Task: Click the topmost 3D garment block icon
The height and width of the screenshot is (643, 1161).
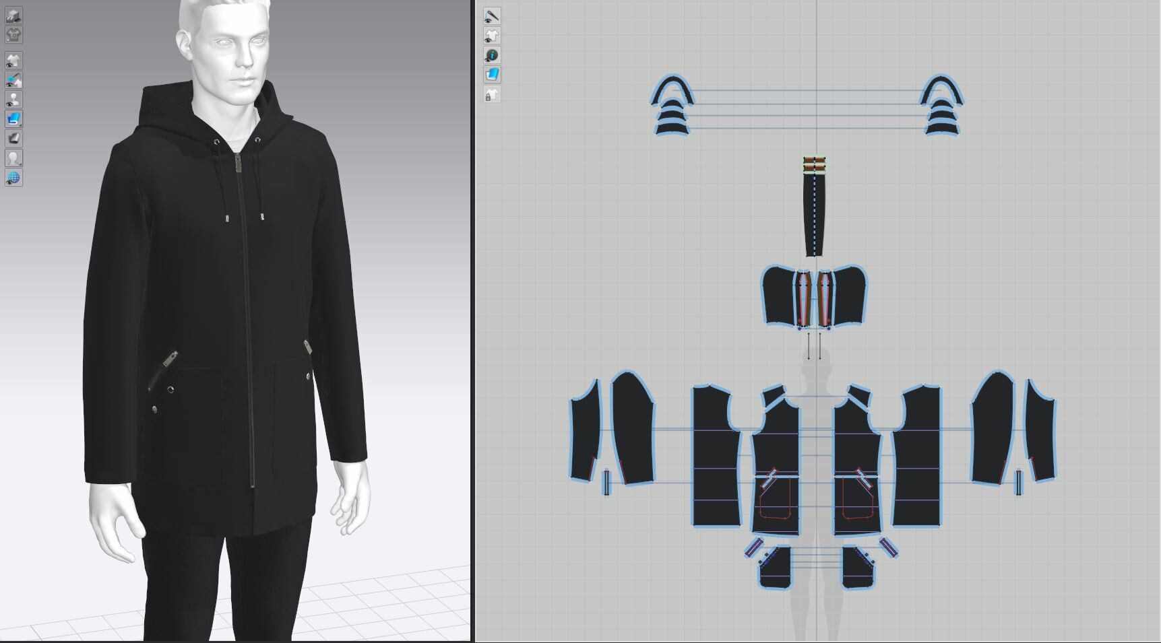Action: (13, 15)
